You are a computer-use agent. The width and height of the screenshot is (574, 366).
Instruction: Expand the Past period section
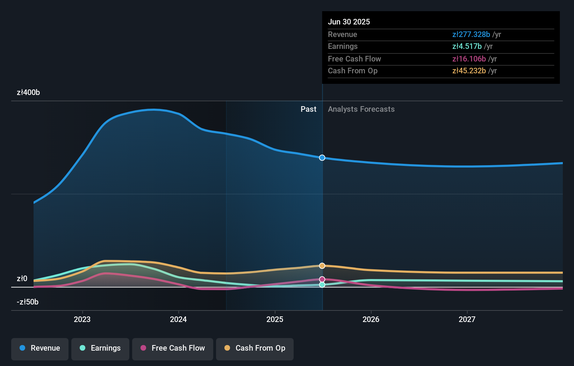[x=308, y=109]
